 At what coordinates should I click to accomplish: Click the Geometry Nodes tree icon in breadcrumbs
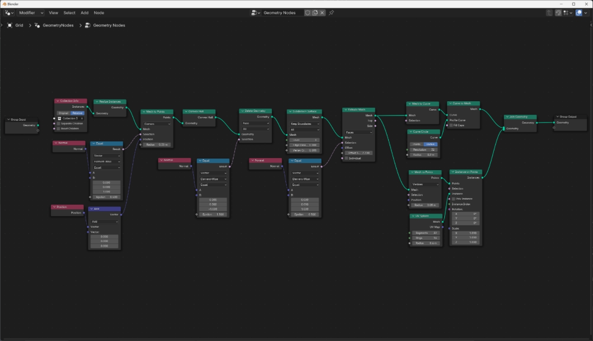(87, 25)
